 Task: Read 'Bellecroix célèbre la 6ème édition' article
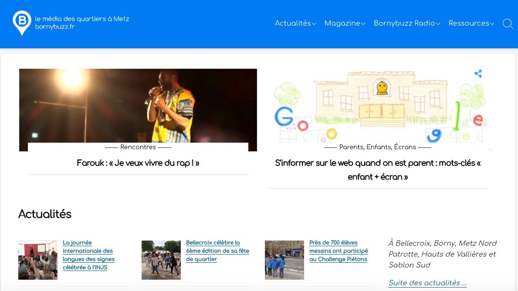(x=217, y=251)
